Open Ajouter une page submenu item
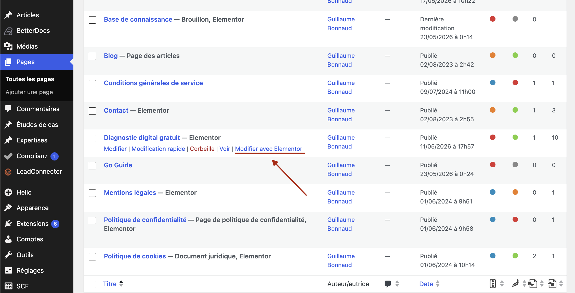This screenshot has height=293, width=575. click(29, 92)
